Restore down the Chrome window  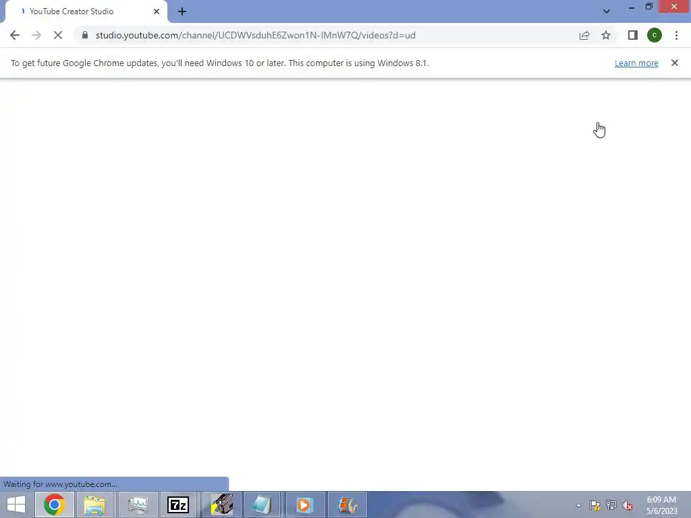tap(648, 7)
